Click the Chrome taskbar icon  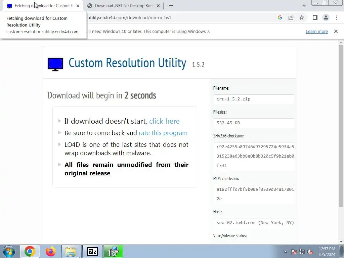[x=30, y=251]
